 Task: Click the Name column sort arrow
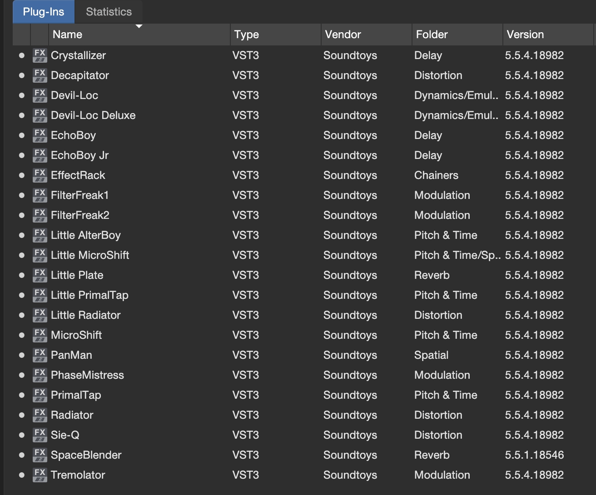(x=139, y=26)
